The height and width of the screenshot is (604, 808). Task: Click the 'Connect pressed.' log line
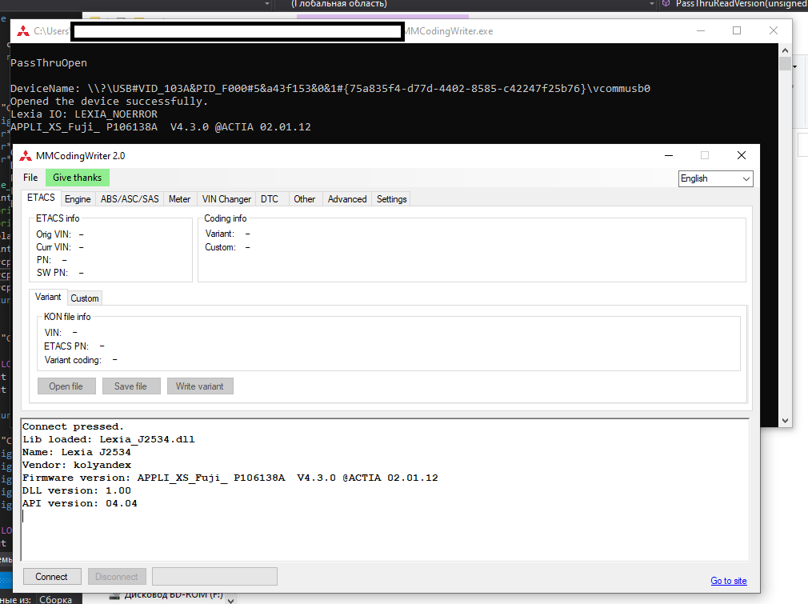(73, 426)
